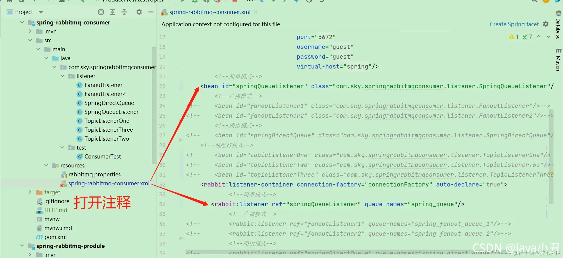563x258 pixels.
Task: Select TopicListenerThree class in tree
Action: (x=108, y=130)
